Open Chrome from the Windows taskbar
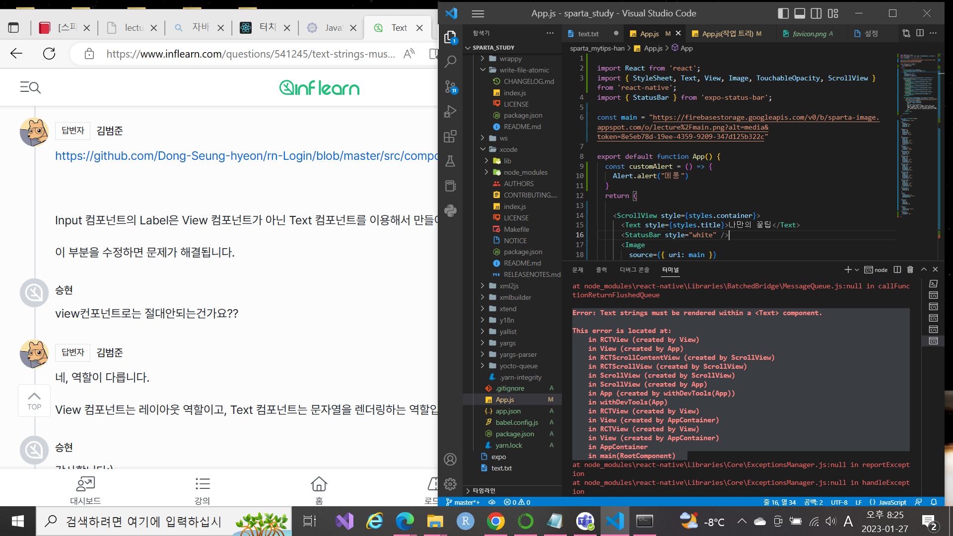This screenshot has width=953, height=536. 495,521
